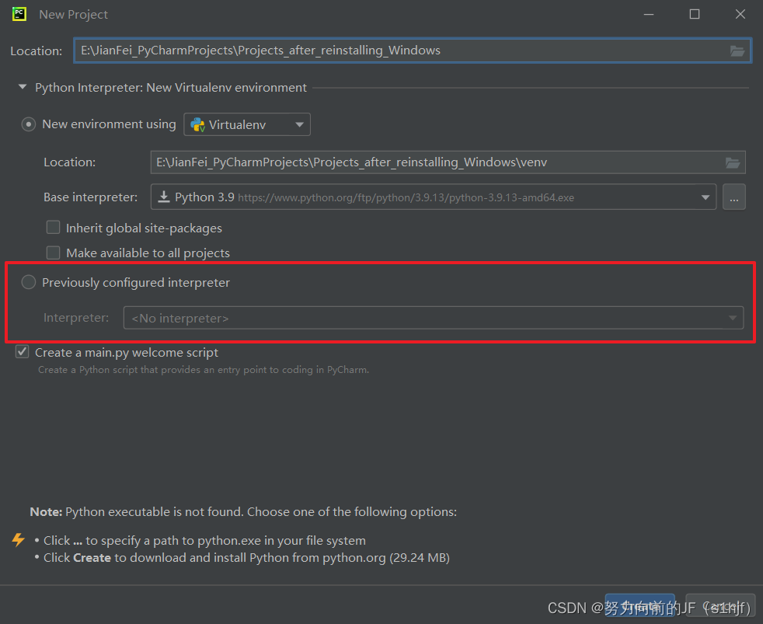763x624 pixels.
Task: Open the No interpreter dropdown
Action: pyautogui.click(x=433, y=318)
